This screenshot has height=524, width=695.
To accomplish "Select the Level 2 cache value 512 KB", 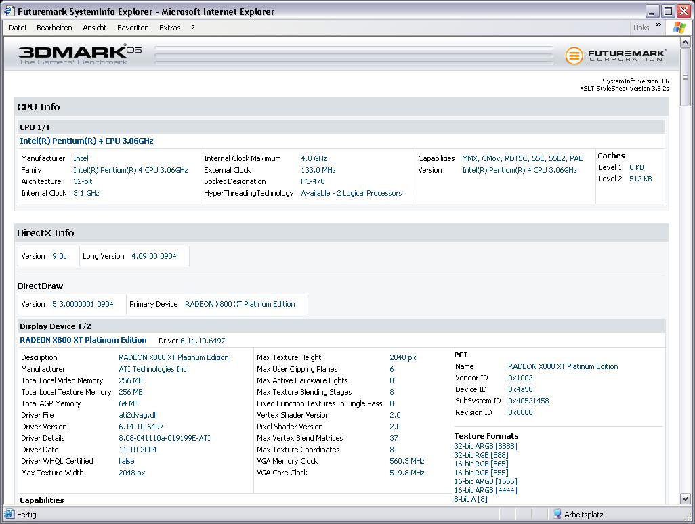I will [x=641, y=179].
